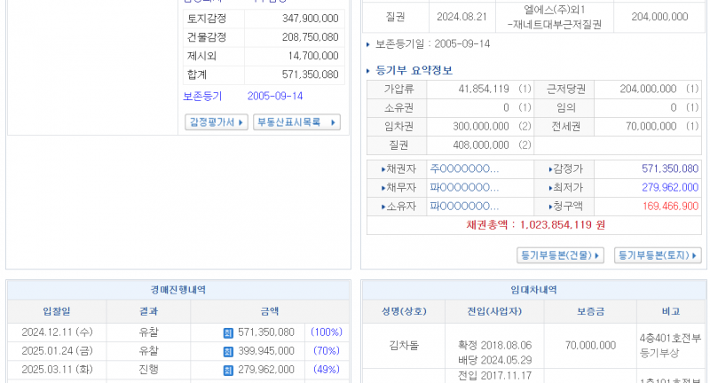Click the 채권자 name link 주OOOOOOO
This screenshot has height=383, width=710.
[464, 169]
